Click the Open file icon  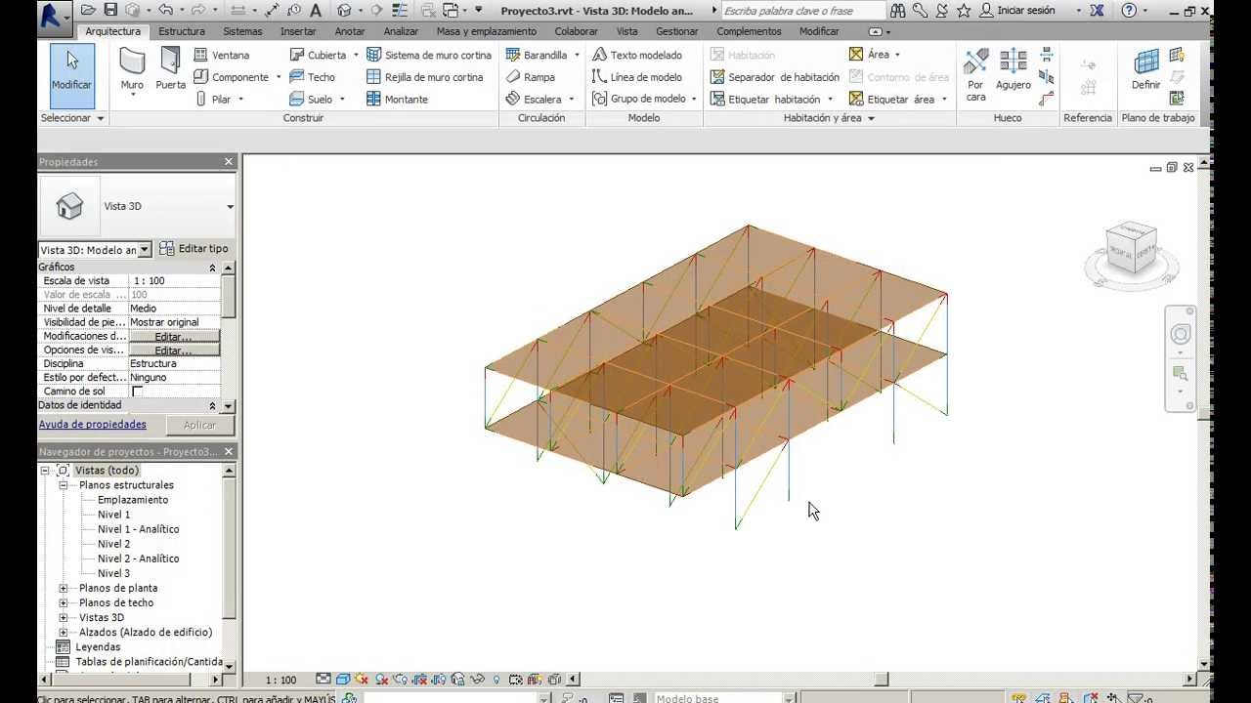[89, 10]
